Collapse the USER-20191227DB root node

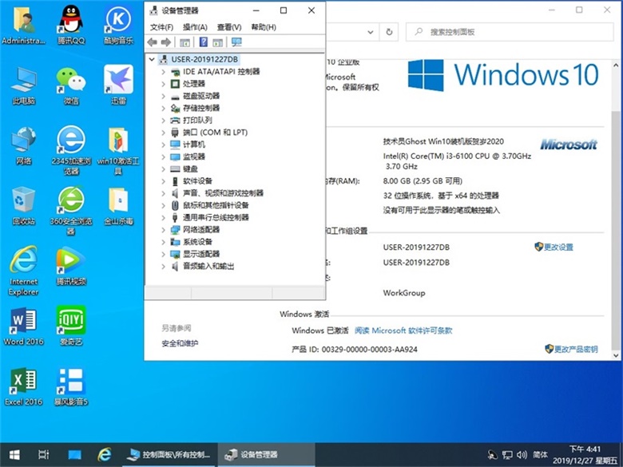[153, 59]
